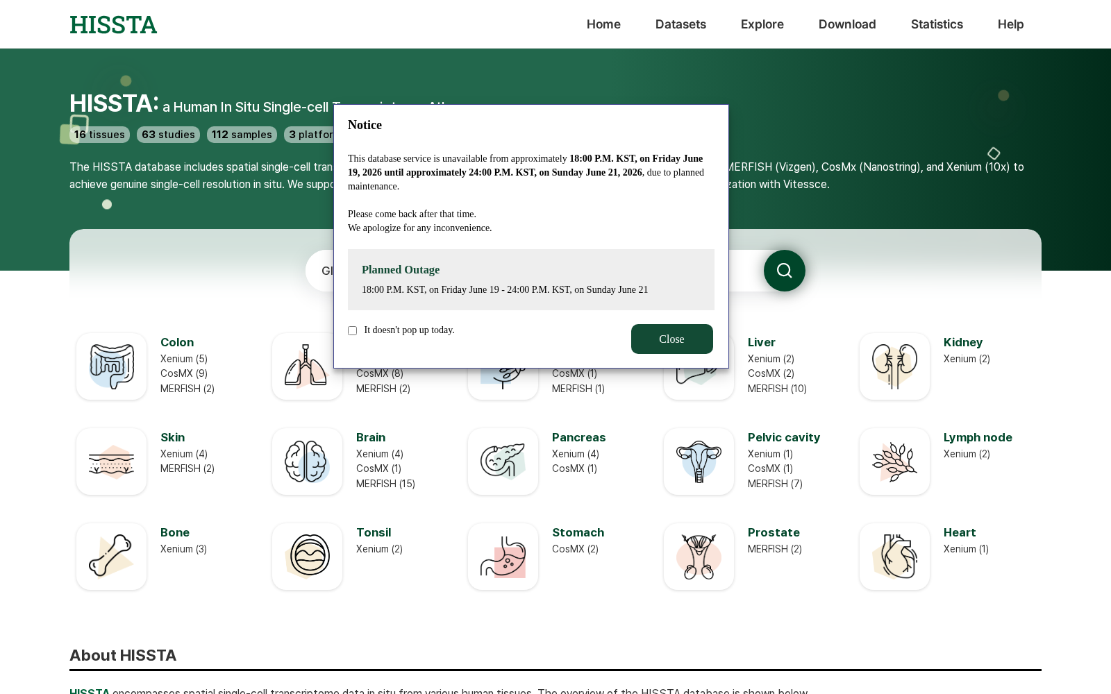Viewport: 1111px width, 694px height.
Task: Close the maintenance Notice popup
Action: (x=672, y=339)
